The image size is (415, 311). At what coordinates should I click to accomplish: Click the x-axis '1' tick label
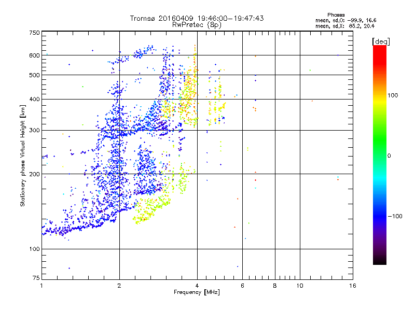coord(41,286)
